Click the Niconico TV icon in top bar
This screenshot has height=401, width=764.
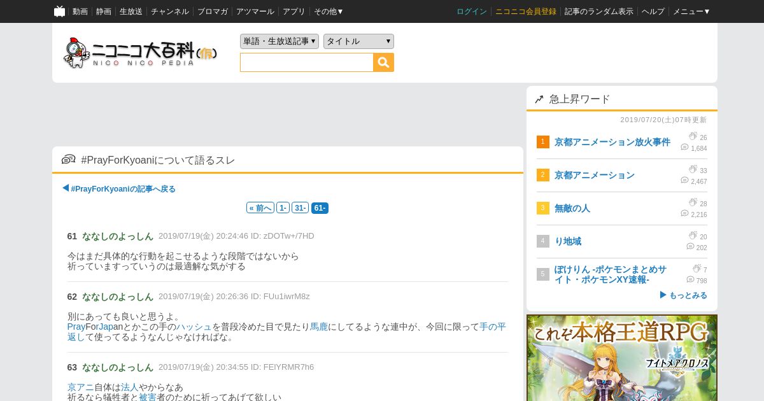click(59, 11)
